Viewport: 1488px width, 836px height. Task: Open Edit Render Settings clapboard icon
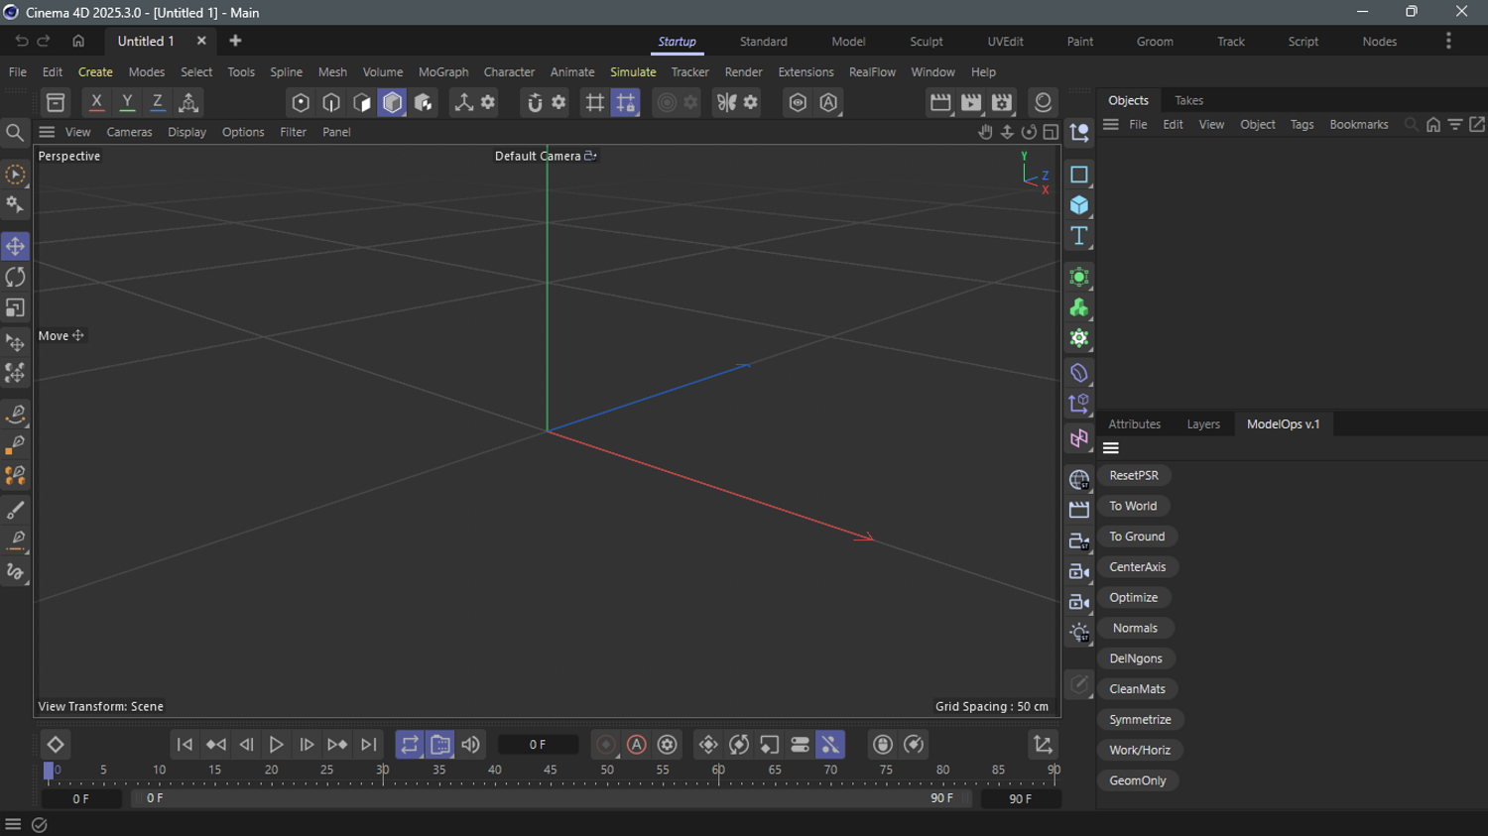click(x=1002, y=102)
